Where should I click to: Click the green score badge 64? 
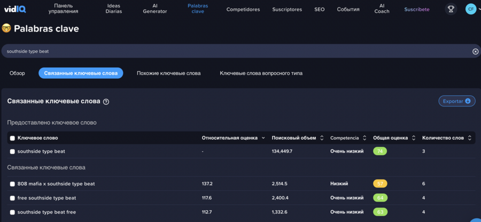tap(380, 198)
